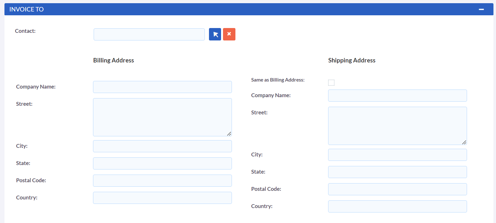This screenshot has height=223, width=496.
Task: Focus the billing Country field
Action: pos(162,198)
